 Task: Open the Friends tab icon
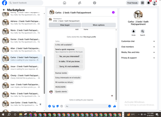coord(80,3)
